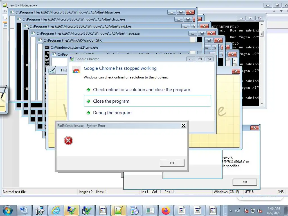Click 'length : 0' in status bar
The image size is (288, 216).
point(85,192)
